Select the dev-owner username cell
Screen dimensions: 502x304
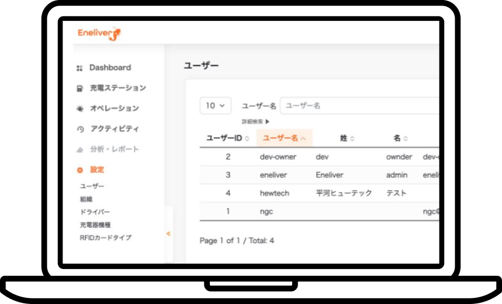tap(278, 157)
